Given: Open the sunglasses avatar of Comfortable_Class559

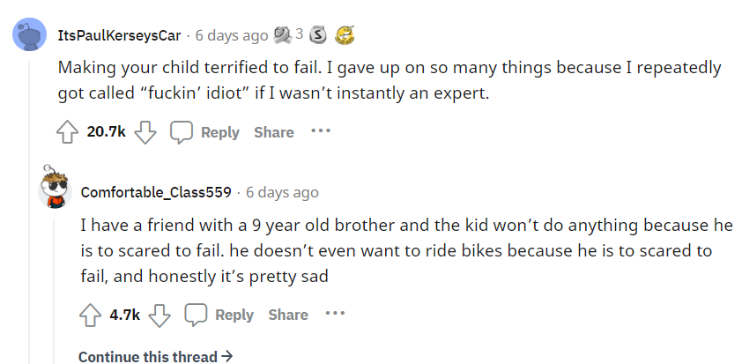Looking at the screenshot, I should [56, 189].
